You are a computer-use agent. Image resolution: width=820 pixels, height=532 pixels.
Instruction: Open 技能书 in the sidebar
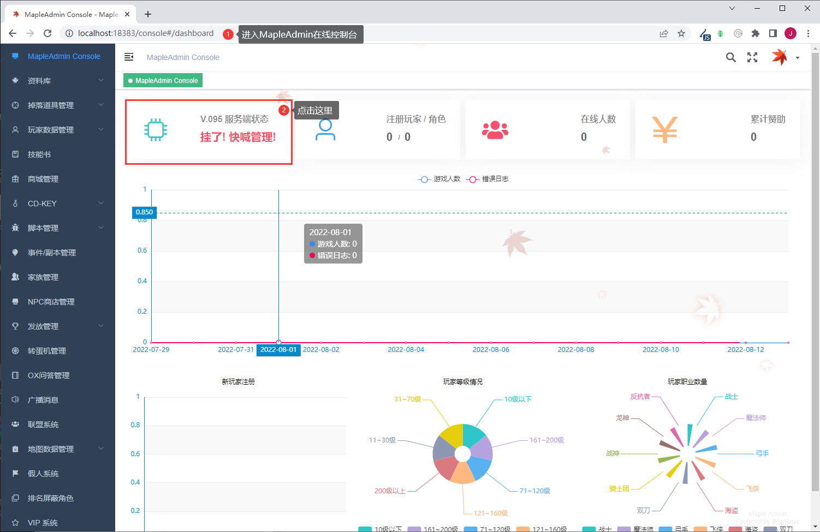coord(58,154)
